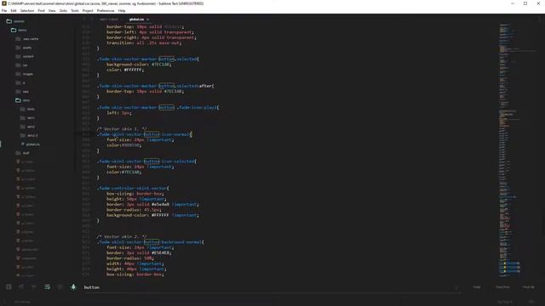Expand the .sass-cache folder in sidebar
This screenshot has width=545, height=306.
(18, 39)
